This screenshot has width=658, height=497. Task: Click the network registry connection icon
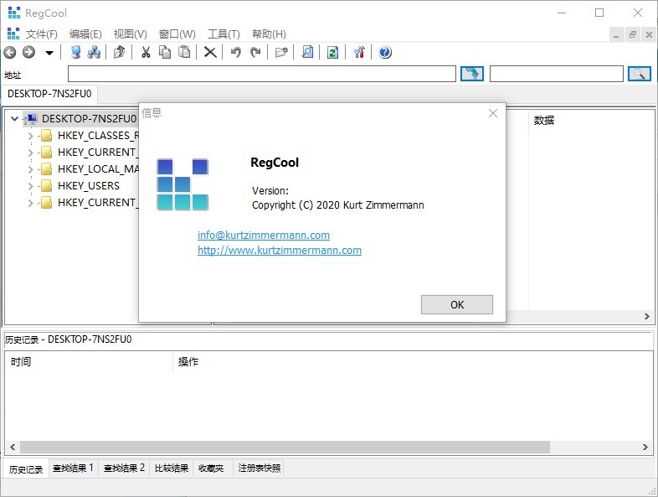[94, 52]
